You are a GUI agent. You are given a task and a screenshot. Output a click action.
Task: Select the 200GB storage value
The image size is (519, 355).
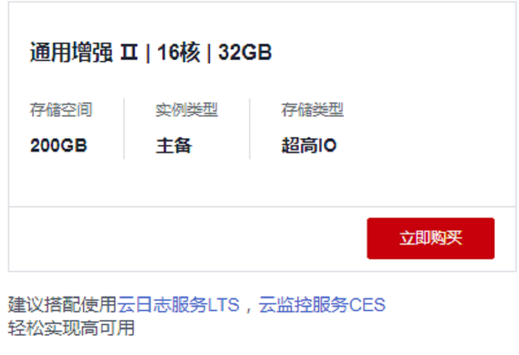tap(59, 145)
